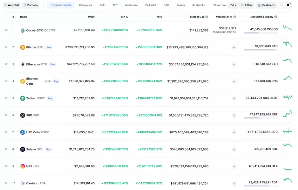Open Tether 7-day price sparkline chart

tap(287, 98)
